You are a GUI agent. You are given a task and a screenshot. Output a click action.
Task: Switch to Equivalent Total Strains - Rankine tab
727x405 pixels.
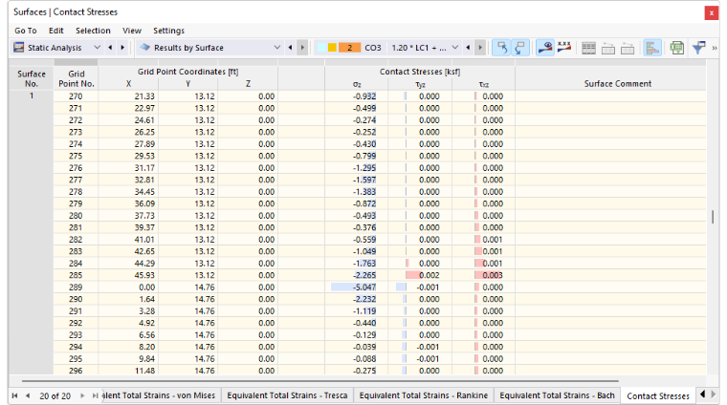click(424, 395)
